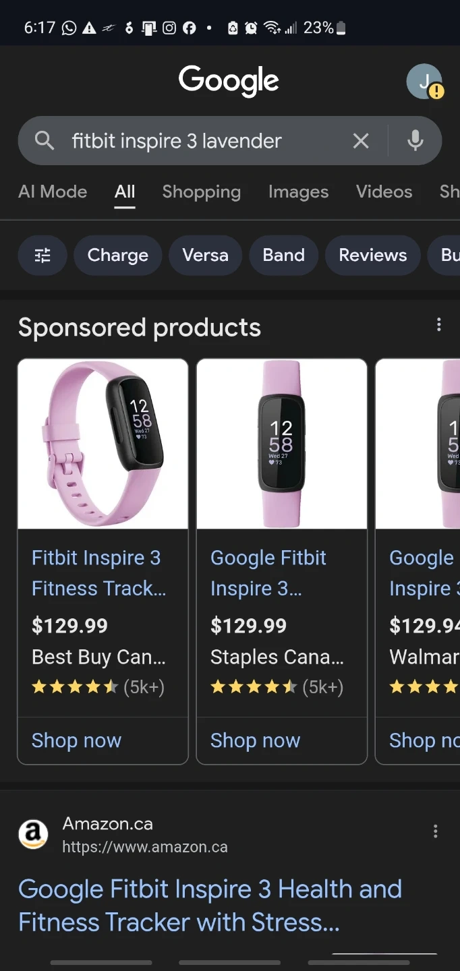Open the Staples Fitbit product image
The width and height of the screenshot is (460, 971).
point(281,444)
